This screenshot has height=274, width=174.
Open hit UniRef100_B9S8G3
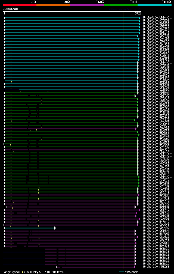[156, 23]
